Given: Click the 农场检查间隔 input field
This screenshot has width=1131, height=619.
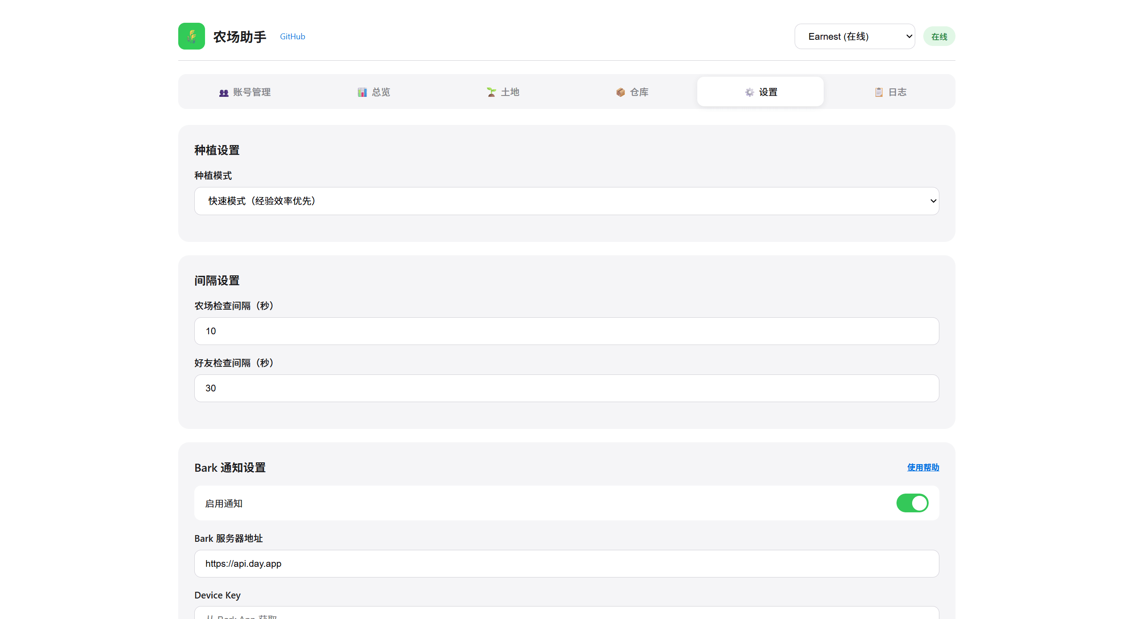Looking at the screenshot, I should (566, 331).
